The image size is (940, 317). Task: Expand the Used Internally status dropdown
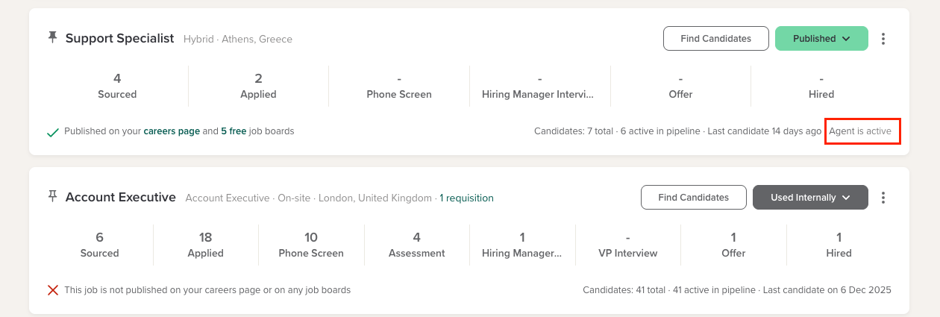pyautogui.click(x=810, y=198)
